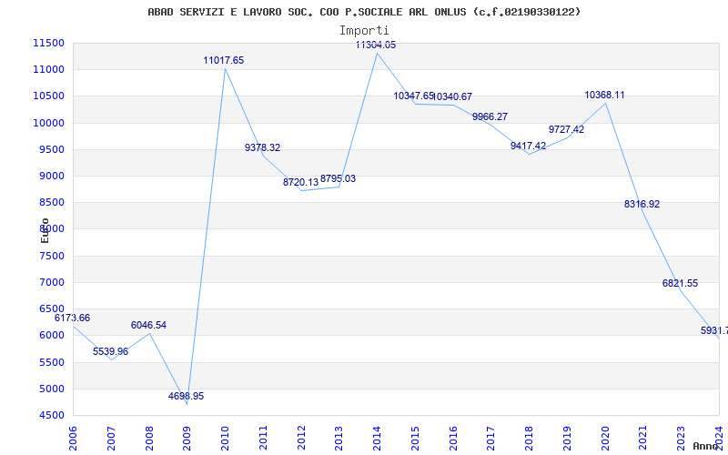Click the x-axis year 2007
728x455 pixels.
pos(111,438)
